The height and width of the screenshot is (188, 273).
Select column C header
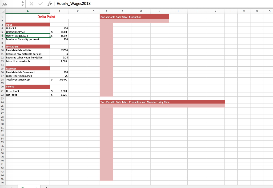(x=78, y=11)
